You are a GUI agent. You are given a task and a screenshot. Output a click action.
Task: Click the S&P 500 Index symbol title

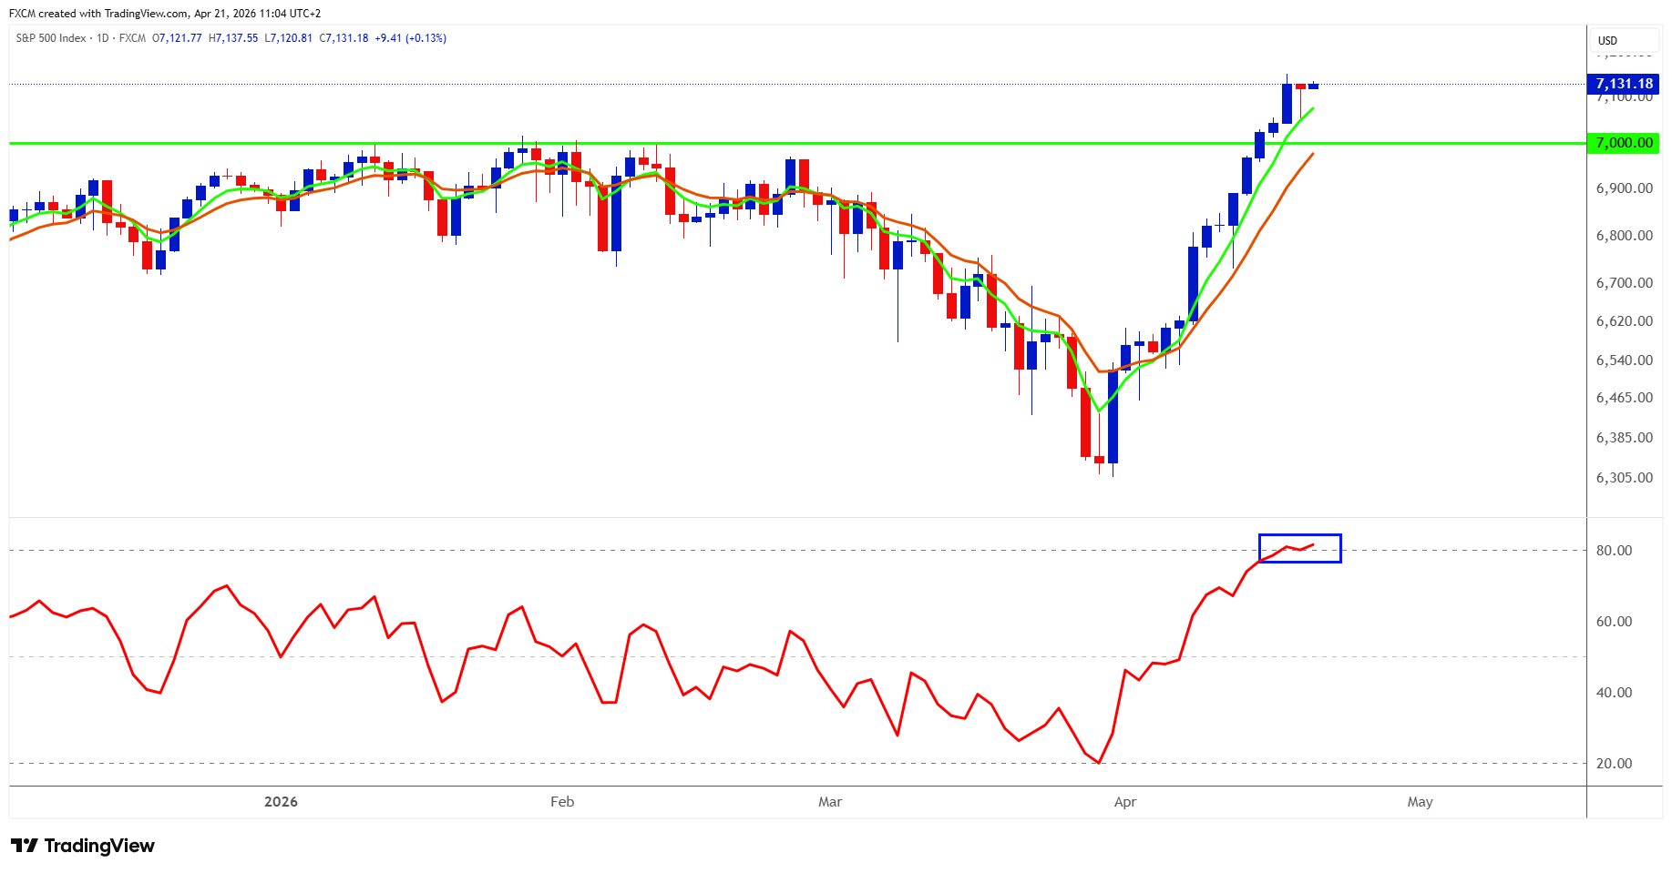[51, 38]
